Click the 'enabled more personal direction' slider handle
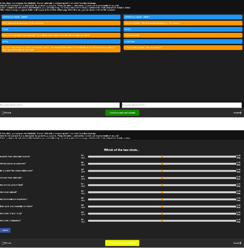 [x=162, y=156]
